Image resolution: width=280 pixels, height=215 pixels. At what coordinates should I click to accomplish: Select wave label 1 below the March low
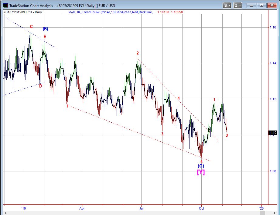pyautogui.click(x=67, y=106)
